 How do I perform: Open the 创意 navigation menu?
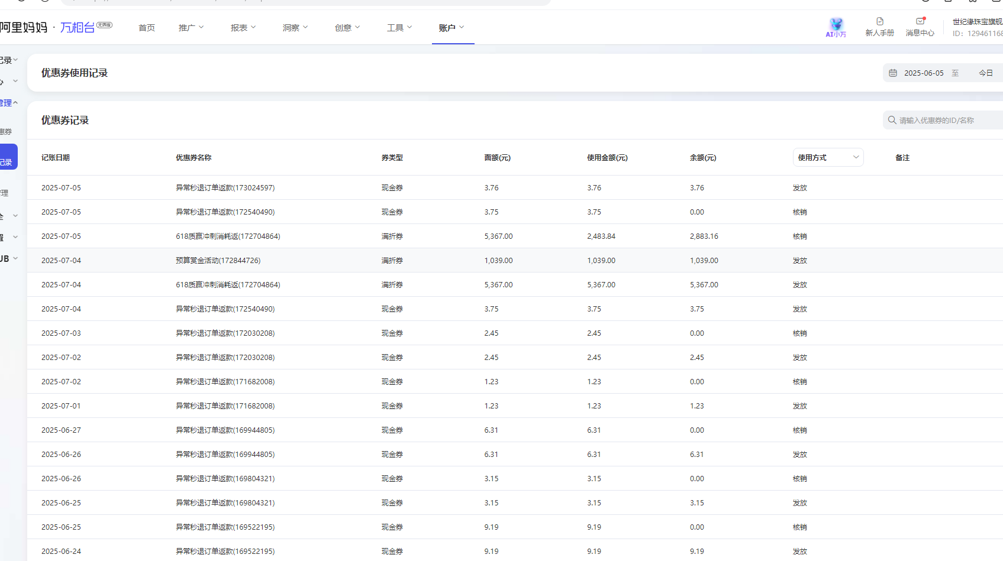coord(347,28)
